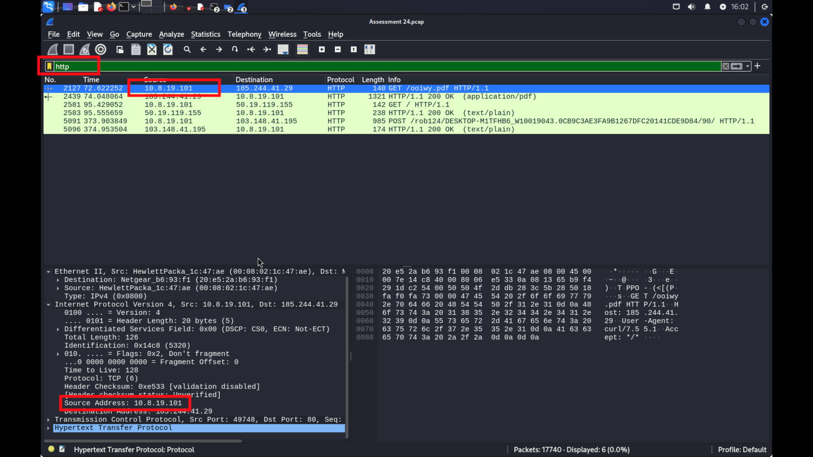
Task: Collapse the Internet Protocol Version 4 section
Action: pos(48,304)
